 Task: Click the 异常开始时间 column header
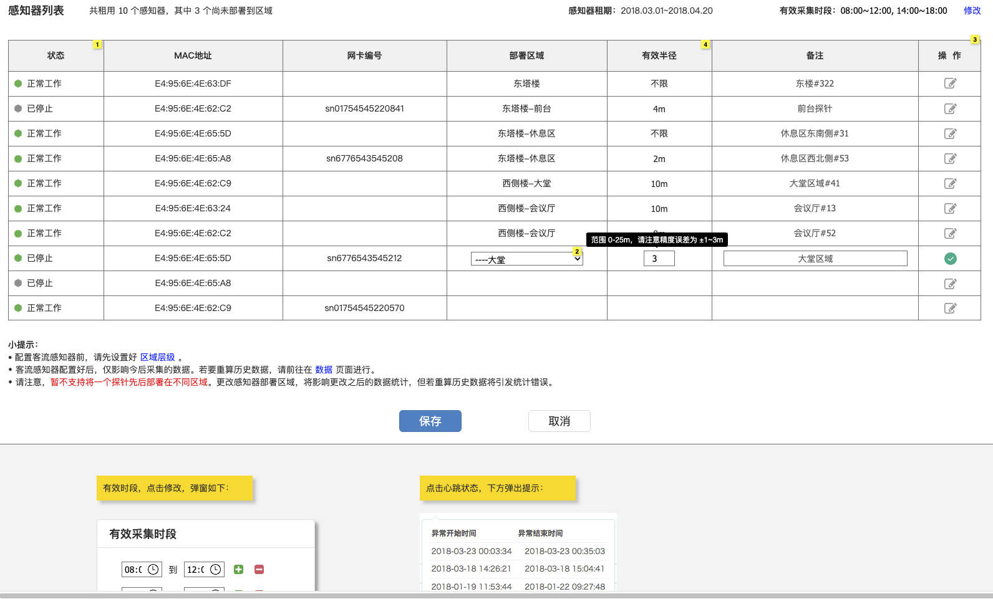click(x=454, y=533)
